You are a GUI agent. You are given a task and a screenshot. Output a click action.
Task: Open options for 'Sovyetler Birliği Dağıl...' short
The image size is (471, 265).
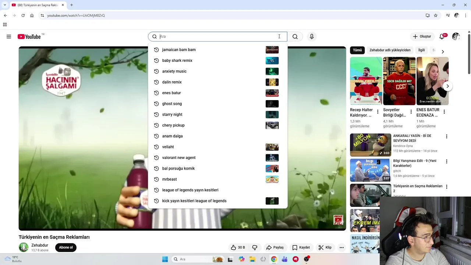pos(411,112)
